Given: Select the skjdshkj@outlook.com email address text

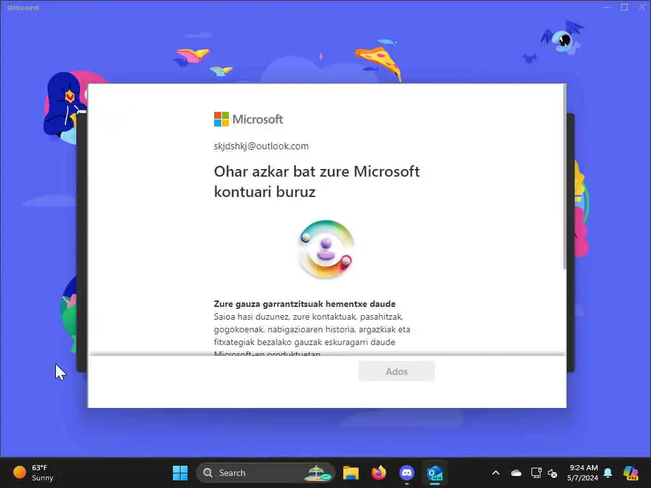Looking at the screenshot, I should click(x=261, y=146).
